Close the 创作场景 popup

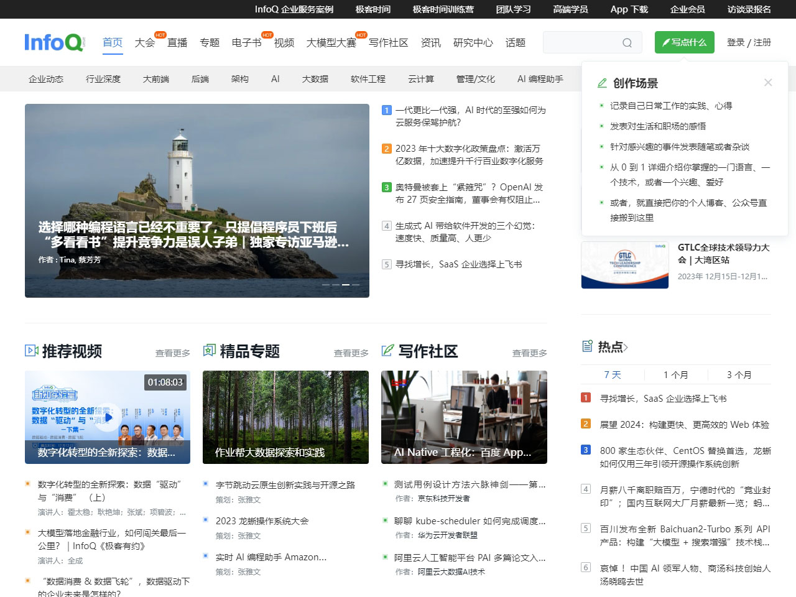coord(769,82)
